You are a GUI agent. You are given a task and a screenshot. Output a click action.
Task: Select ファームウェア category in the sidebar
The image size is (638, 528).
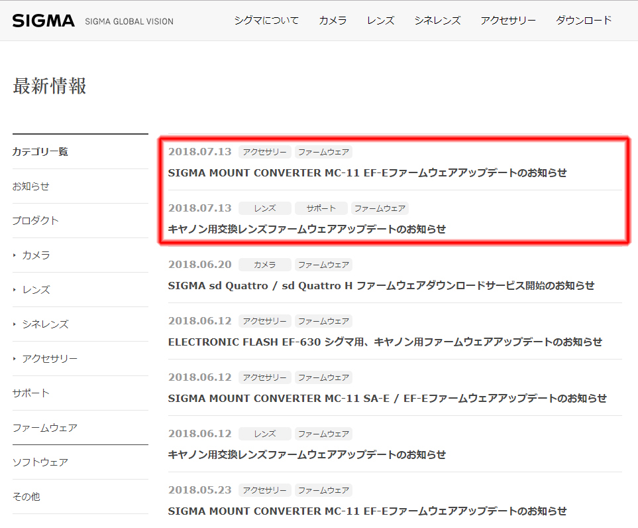(x=45, y=428)
